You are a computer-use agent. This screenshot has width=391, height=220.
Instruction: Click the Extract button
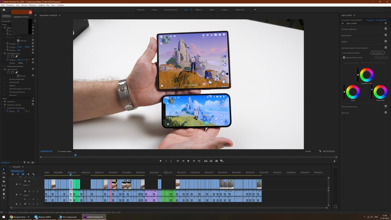[x=211, y=161]
